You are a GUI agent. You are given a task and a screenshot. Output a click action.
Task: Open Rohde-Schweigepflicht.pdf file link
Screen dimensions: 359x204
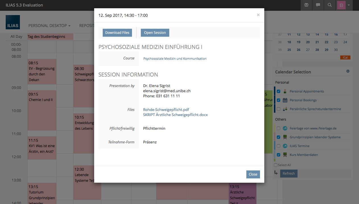point(166,110)
